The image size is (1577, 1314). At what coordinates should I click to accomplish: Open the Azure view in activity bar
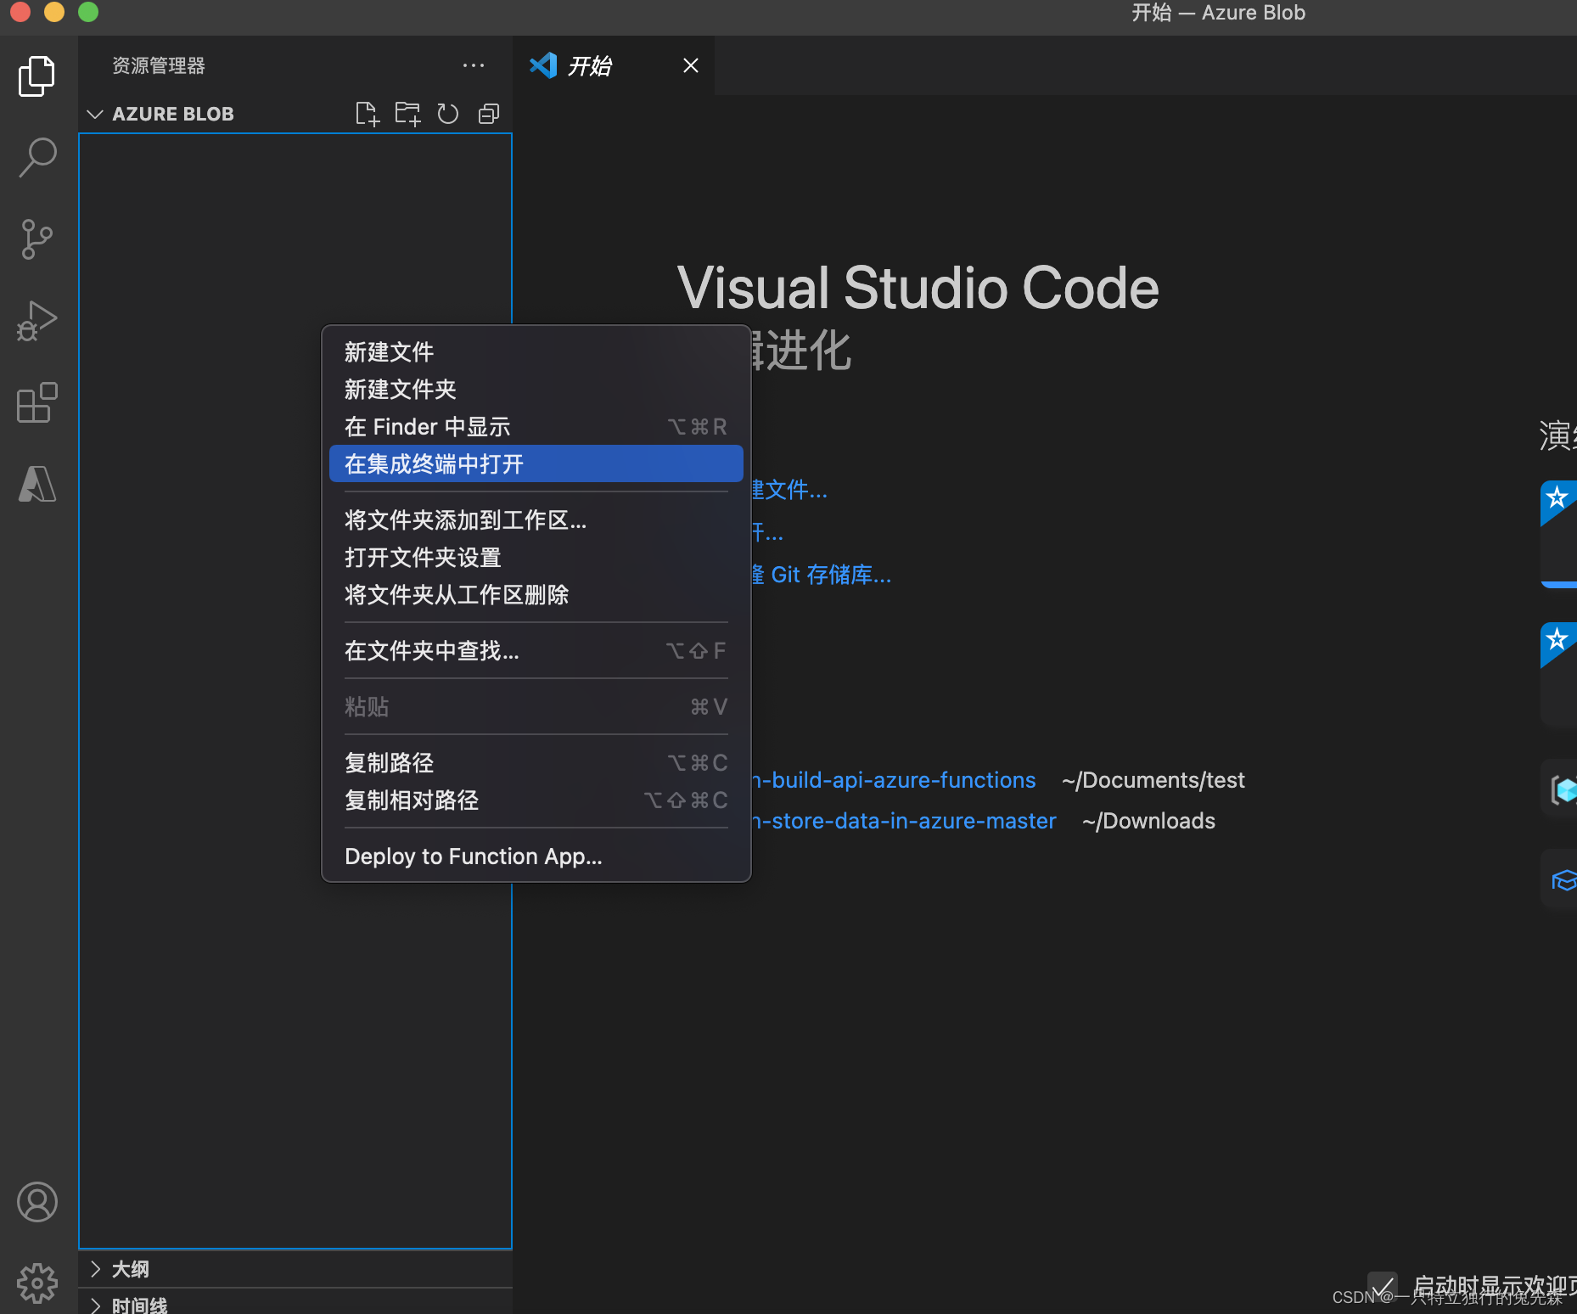(37, 484)
